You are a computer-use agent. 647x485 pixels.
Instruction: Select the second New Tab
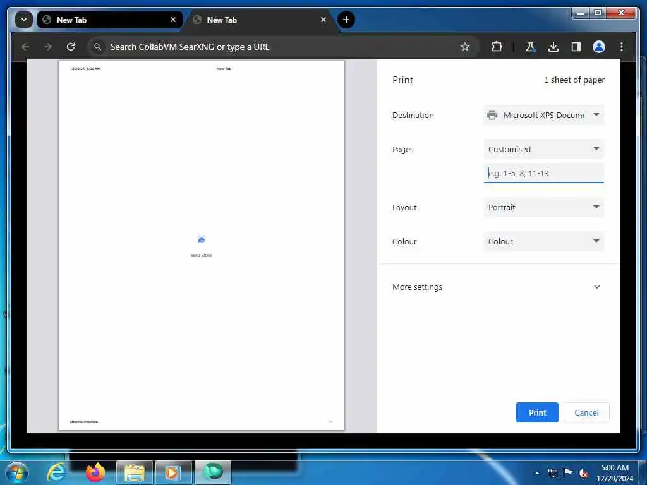pyautogui.click(x=260, y=20)
